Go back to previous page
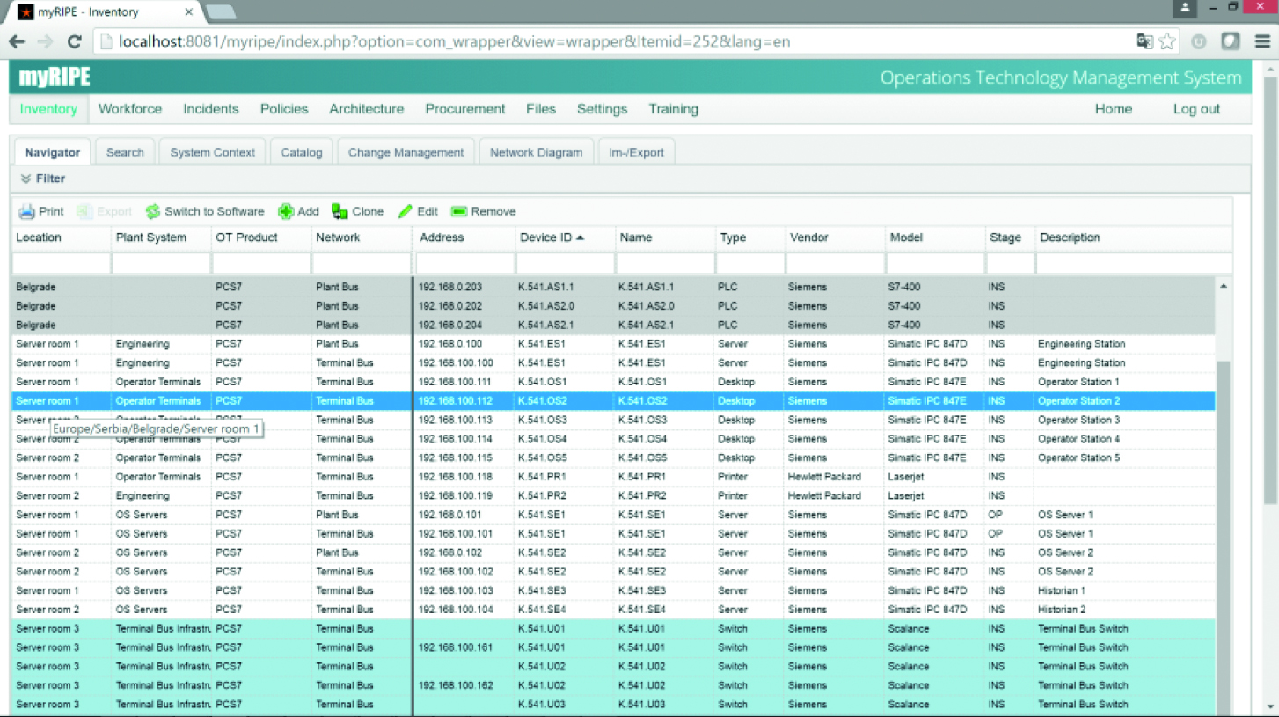The height and width of the screenshot is (717, 1279). (x=17, y=41)
